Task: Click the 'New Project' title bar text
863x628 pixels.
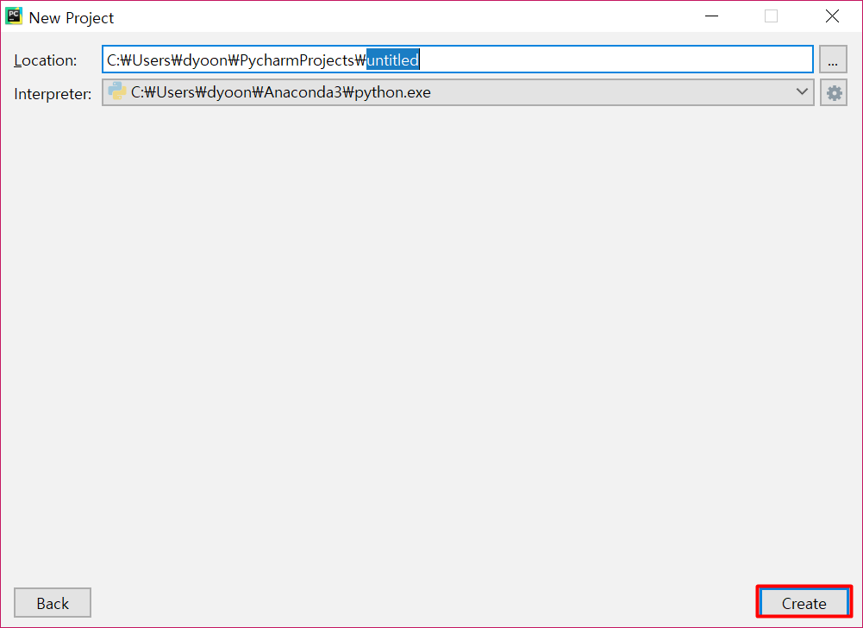Action: [72, 17]
